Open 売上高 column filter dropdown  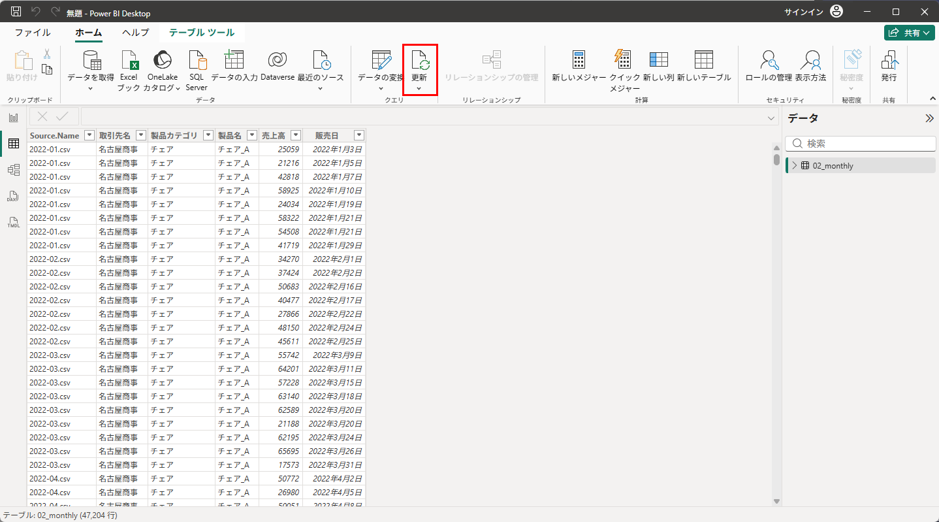point(296,135)
